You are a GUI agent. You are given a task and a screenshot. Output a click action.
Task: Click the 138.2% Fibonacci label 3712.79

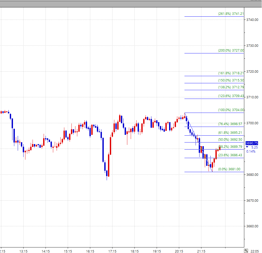(x=231, y=87)
